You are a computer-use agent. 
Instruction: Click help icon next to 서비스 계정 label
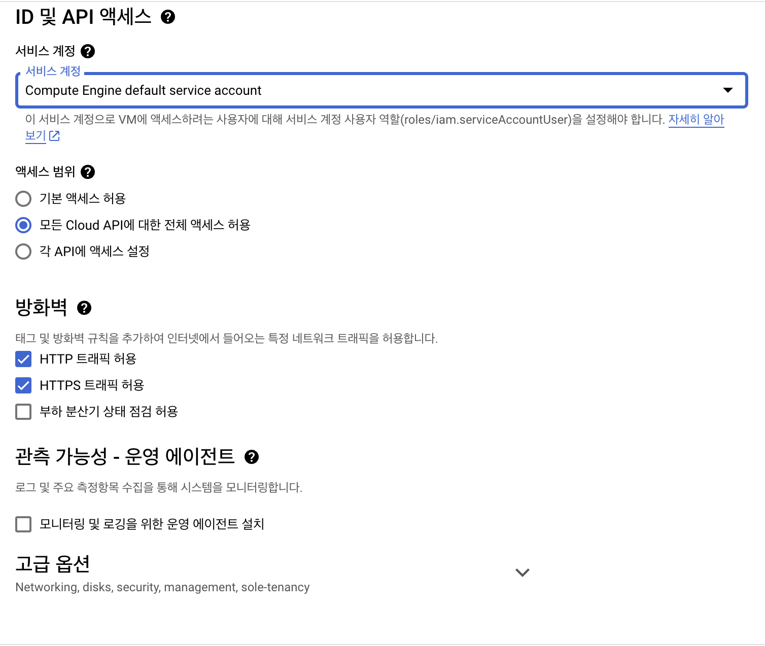[88, 51]
